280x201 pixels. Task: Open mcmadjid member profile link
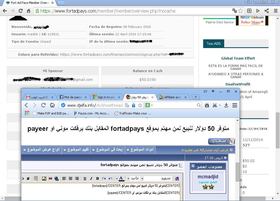tap(208, 177)
